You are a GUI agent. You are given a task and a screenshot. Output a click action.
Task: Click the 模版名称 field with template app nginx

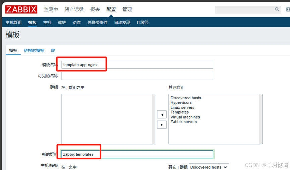click(x=137, y=65)
